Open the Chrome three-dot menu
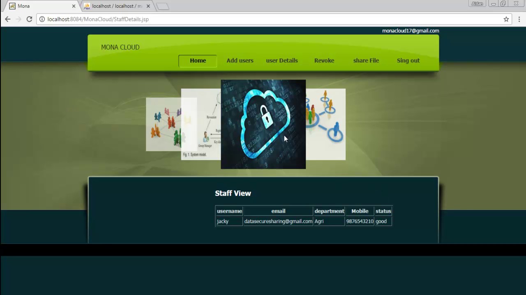Viewport: 526px width, 295px height. tap(519, 19)
